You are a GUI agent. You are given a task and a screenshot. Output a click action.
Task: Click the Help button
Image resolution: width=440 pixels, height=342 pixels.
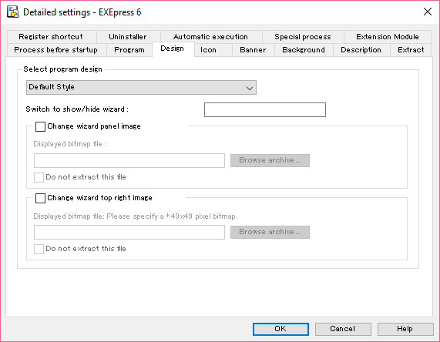tap(405, 329)
